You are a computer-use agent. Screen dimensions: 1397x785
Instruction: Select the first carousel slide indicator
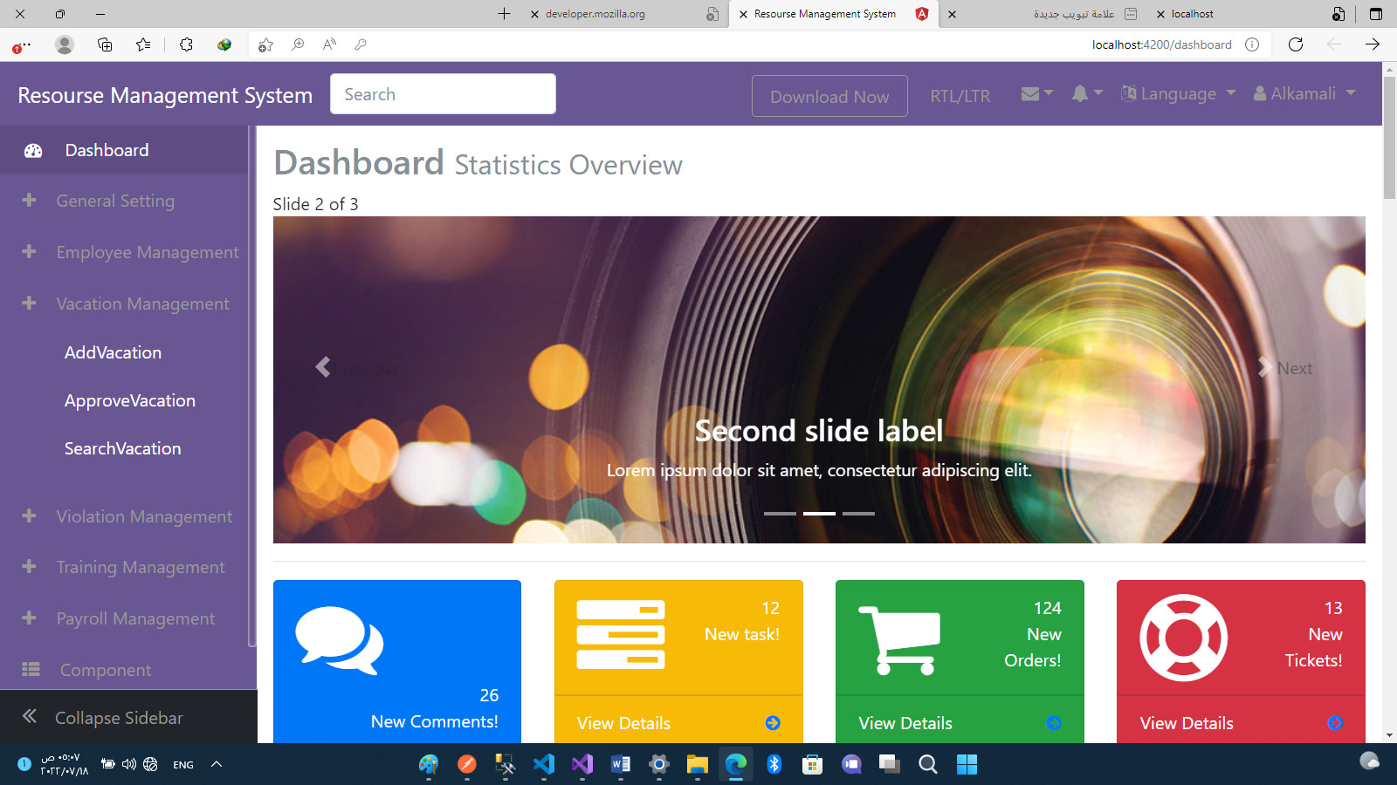(780, 514)
